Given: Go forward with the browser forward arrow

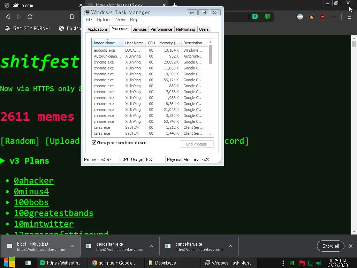Looking at the screenshot, I should click(19, 17).
